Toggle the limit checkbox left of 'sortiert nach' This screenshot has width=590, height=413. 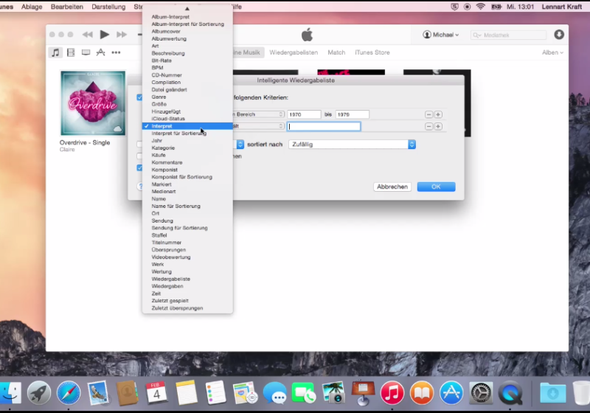[x=139, y=145]
